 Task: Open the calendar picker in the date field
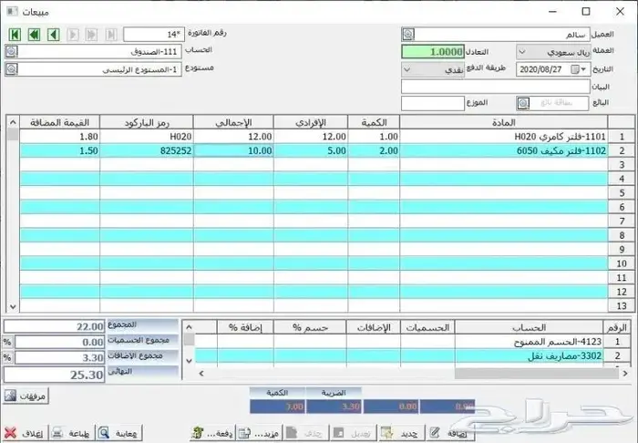(574, 69)
